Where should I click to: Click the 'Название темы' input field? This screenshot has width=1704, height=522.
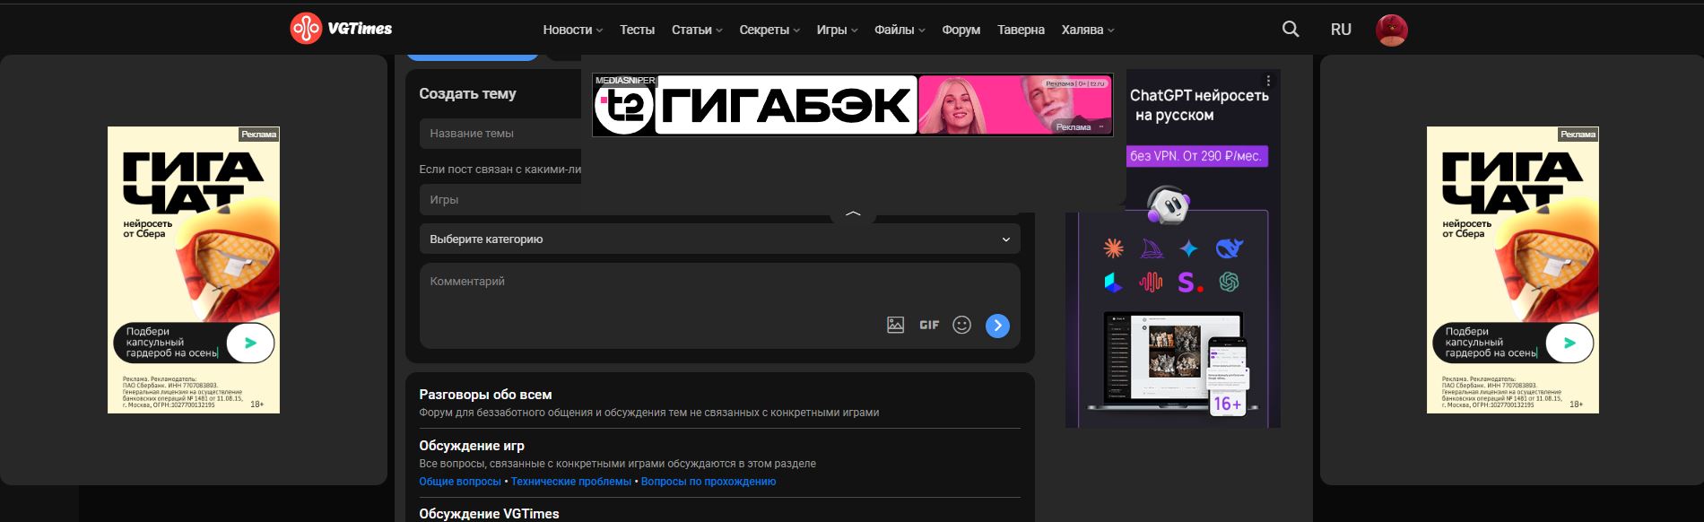(x=500, y=134)
